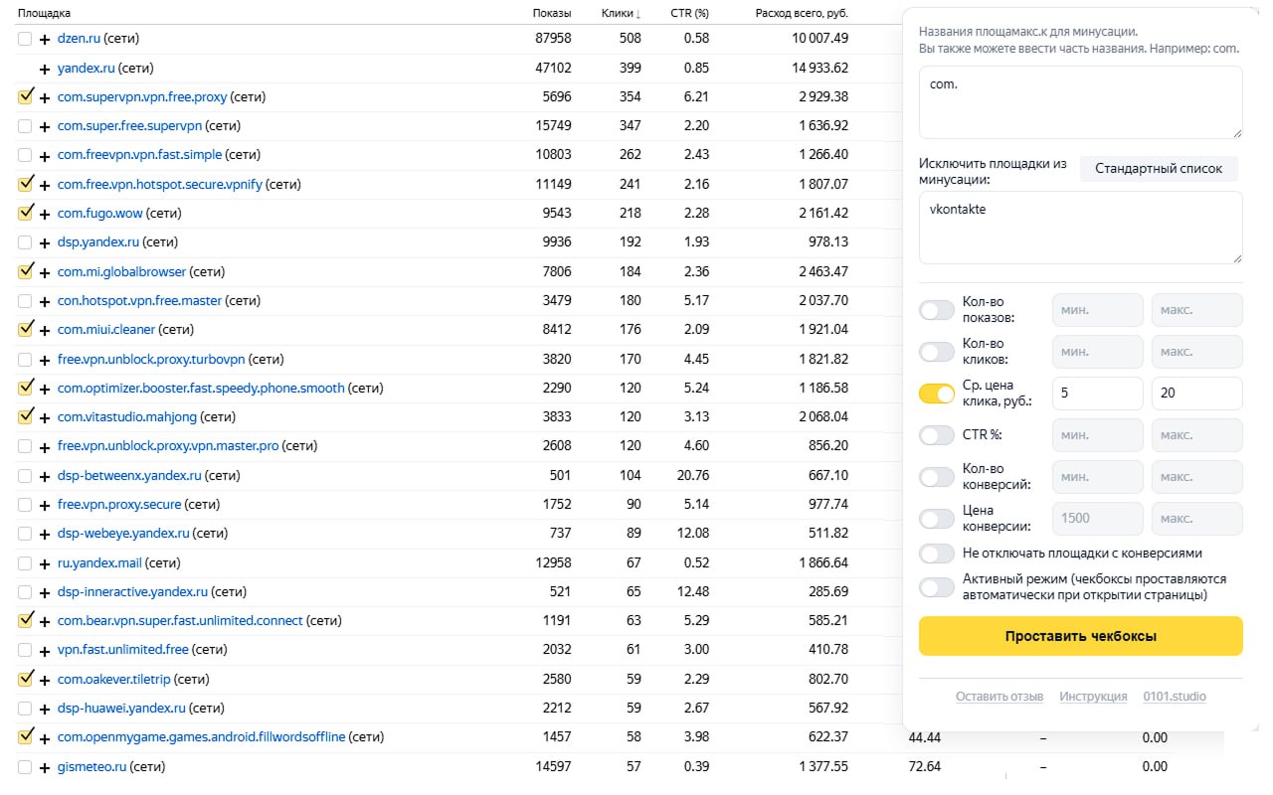Expand the gismeteo.ru row
Viewport: 1273px width, 795px height.
(44, 767)
